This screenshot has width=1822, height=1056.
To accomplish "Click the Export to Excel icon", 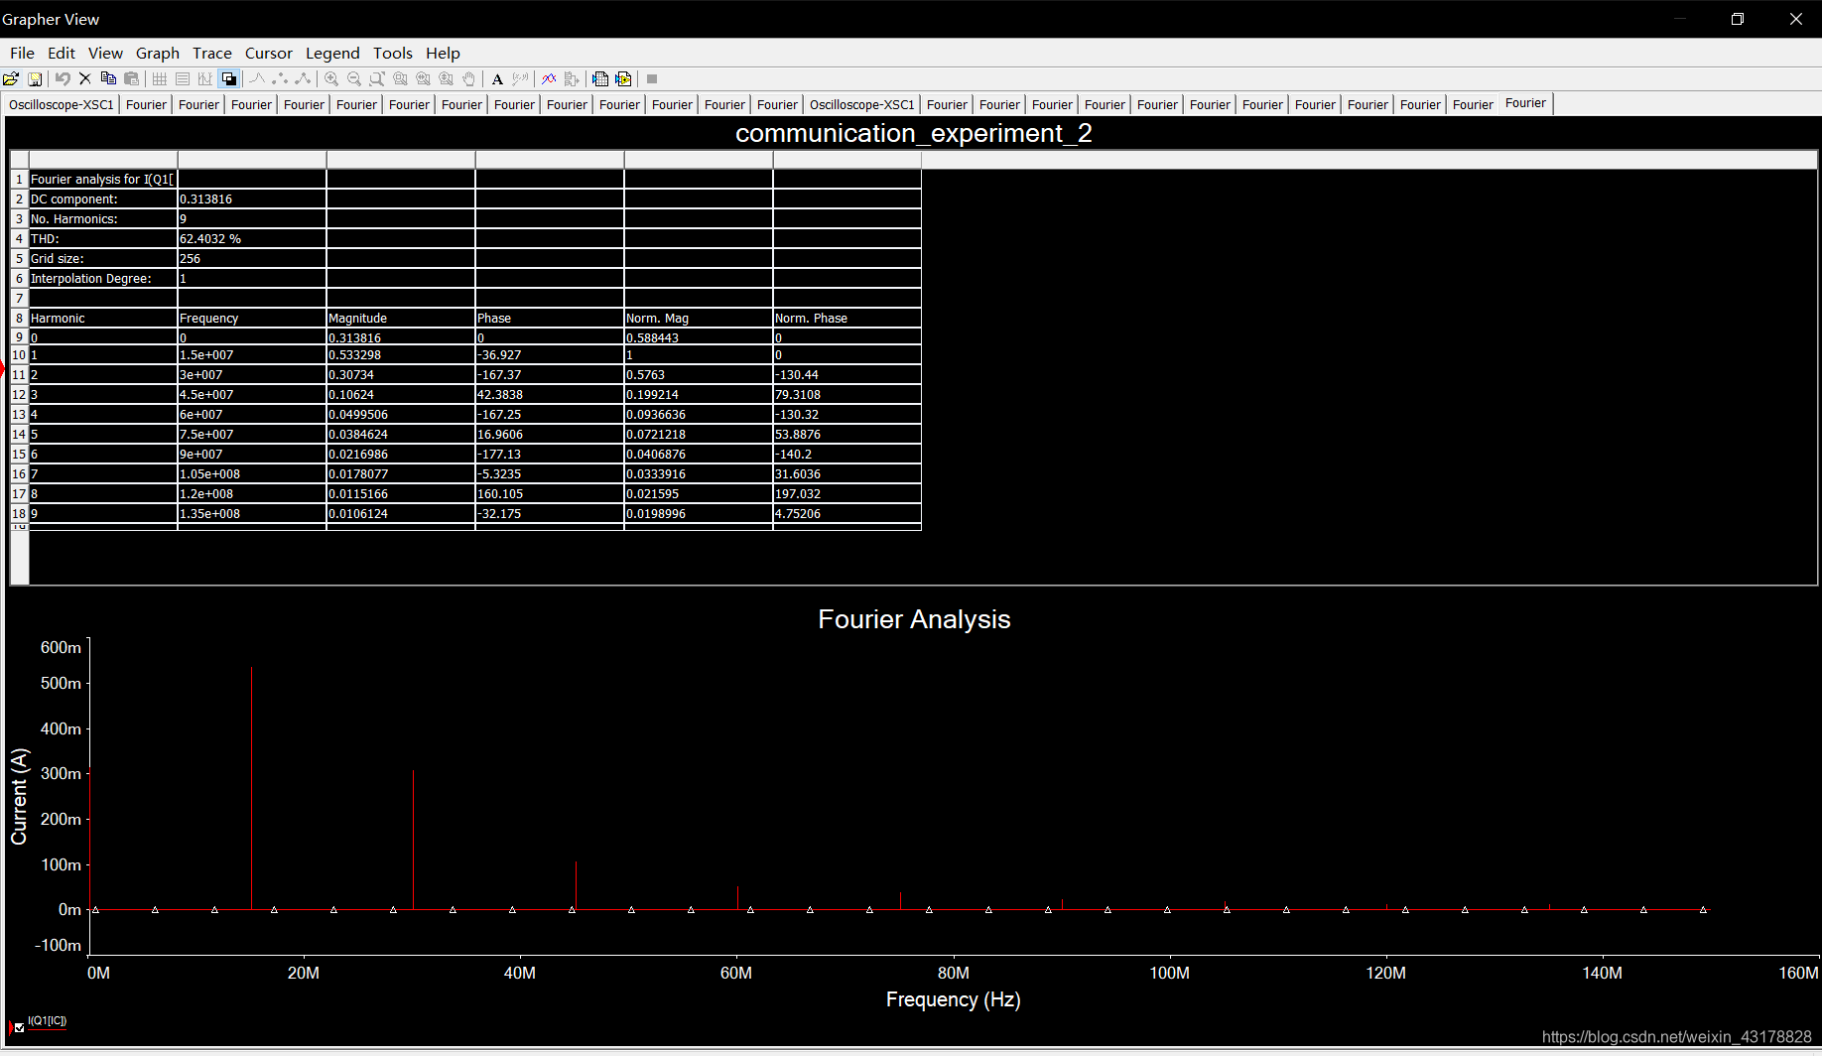I will [x=600, y=79].
